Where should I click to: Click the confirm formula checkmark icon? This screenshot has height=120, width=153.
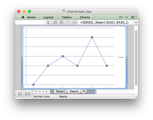point(61,23)
